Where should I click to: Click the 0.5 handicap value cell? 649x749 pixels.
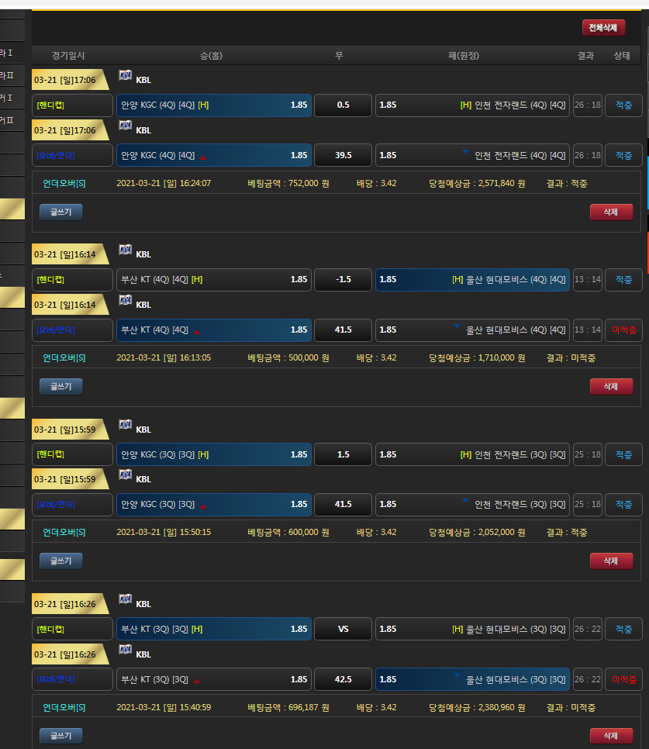[343, 105]
